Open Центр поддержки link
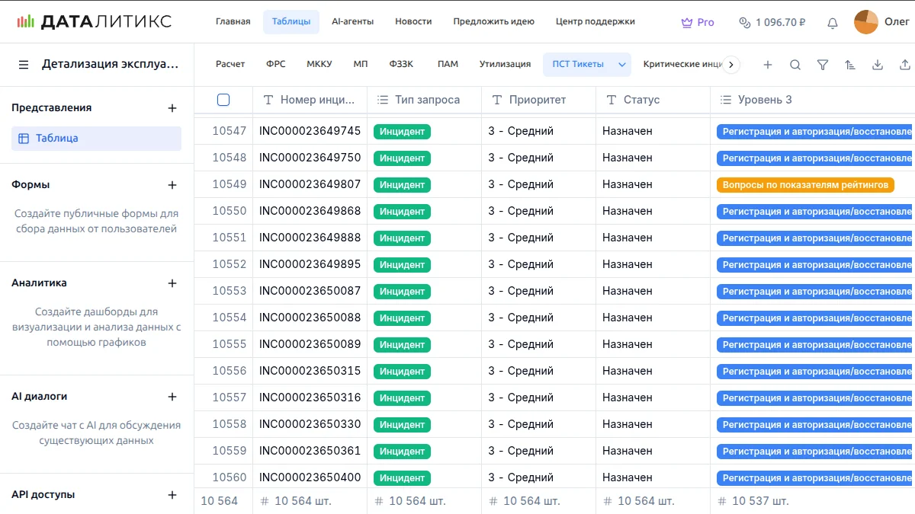 [595, 22]
